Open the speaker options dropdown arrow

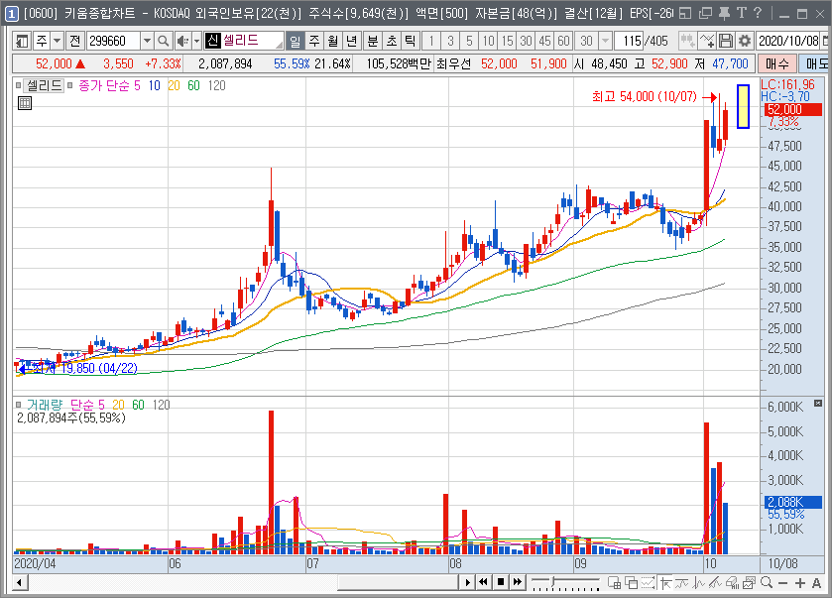[x=196, y=41]
